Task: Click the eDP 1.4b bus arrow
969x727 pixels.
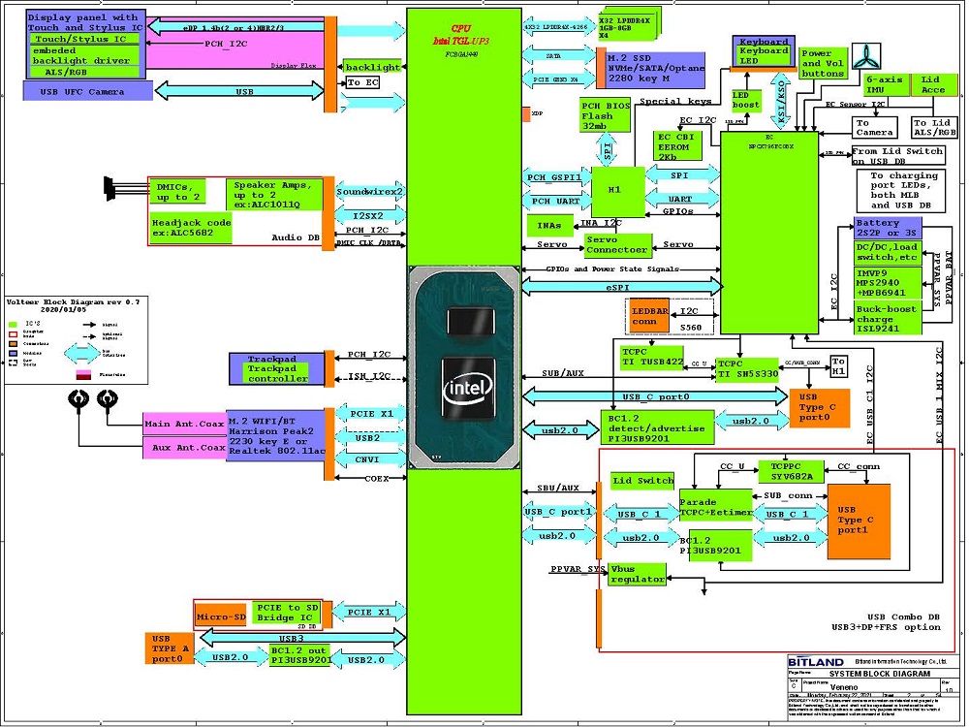Action: pos(235,27)
